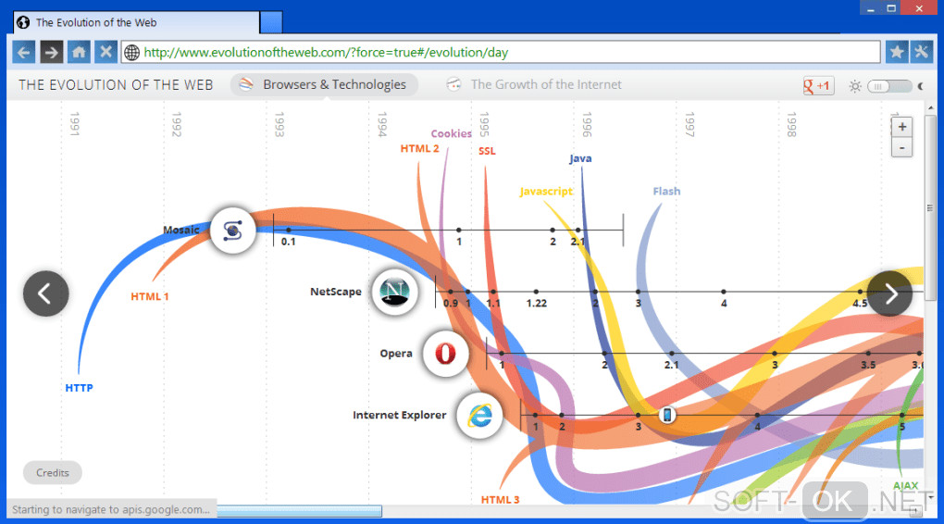Click Internet Explorer version 5 marker
This screenshot has width=944, height=524.
(901, 416)
